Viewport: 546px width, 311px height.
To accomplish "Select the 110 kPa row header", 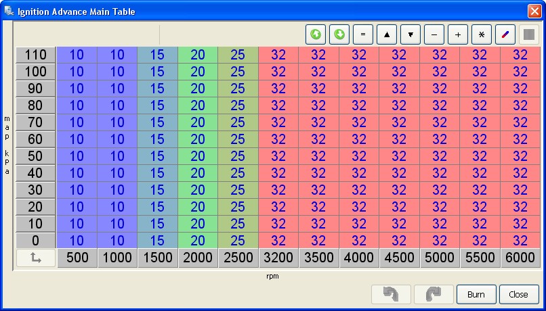I will point(36,55).
